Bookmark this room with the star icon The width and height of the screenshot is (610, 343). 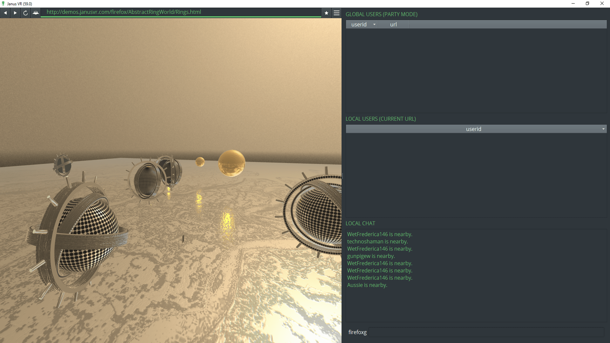pos(326,13)
